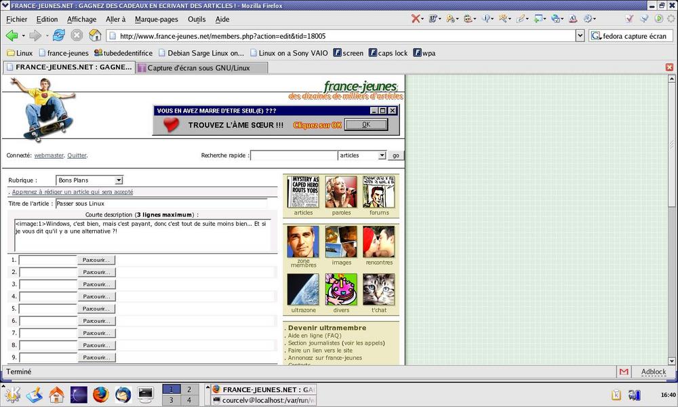The image size is (678, 407).
Task: Open the webmaster profile link
Action: [49, 155]
